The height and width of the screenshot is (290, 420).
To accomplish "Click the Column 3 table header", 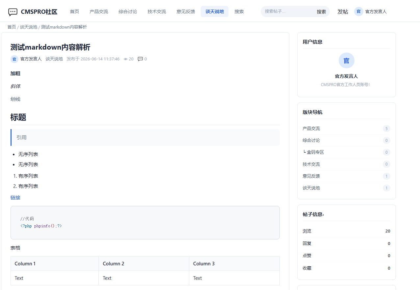I will 234,264.
